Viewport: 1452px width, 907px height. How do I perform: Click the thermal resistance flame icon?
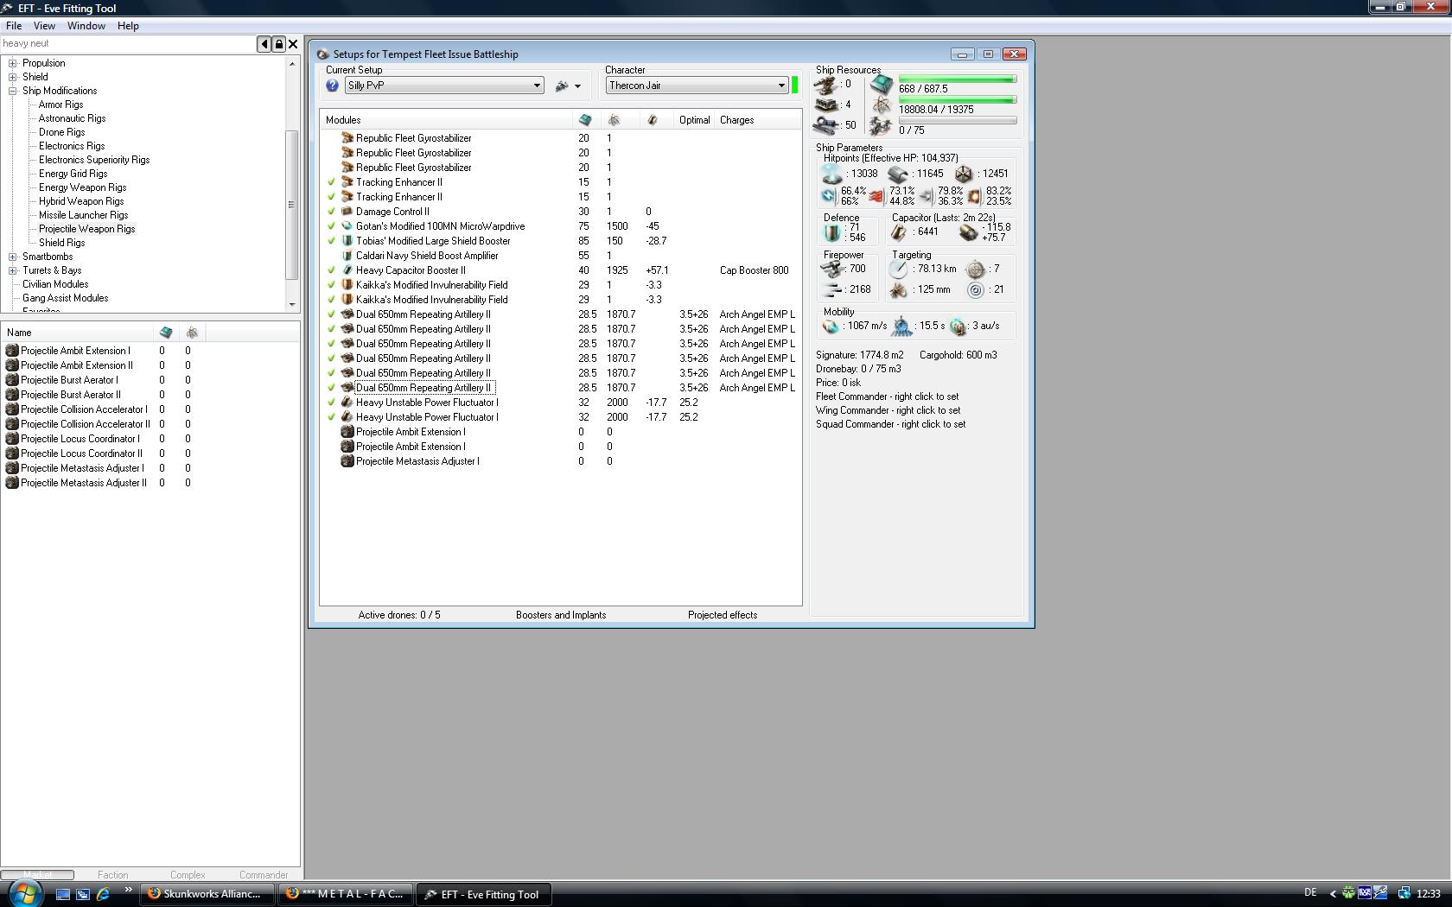click(x=876, y=196)
